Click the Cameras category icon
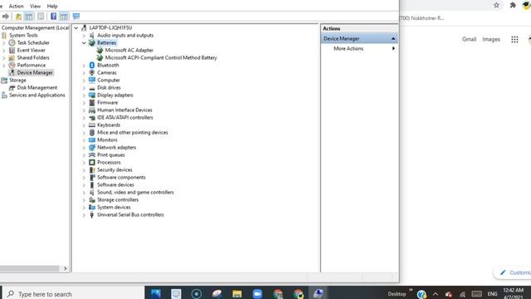 click(x=92, y=72)
